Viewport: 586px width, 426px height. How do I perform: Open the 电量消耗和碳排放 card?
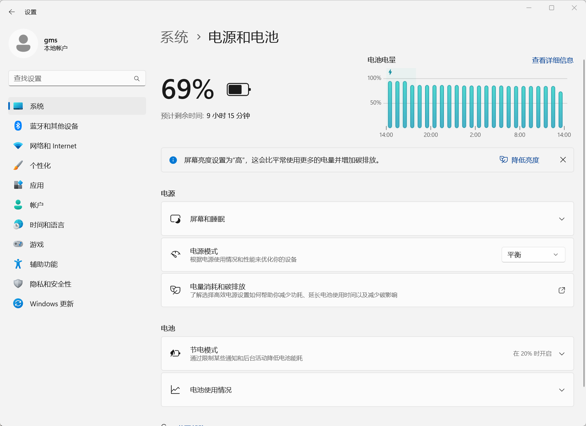(x=367, y=290)
